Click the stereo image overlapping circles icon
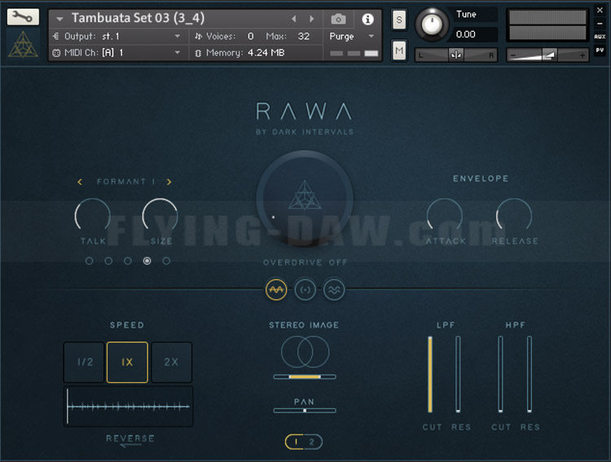The image size is (611, 462). (x=305, y=352)
